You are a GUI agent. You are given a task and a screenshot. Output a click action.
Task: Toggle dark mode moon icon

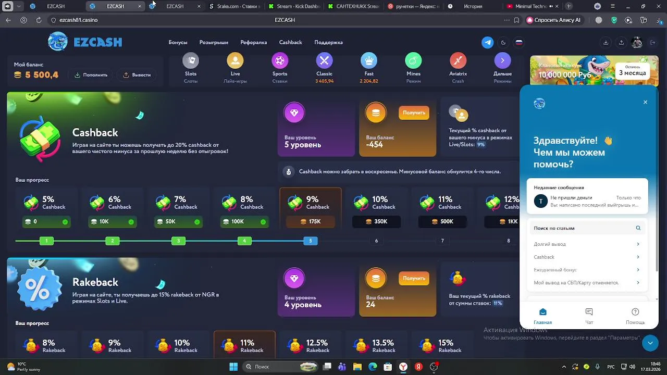click(x=503, y=43)
